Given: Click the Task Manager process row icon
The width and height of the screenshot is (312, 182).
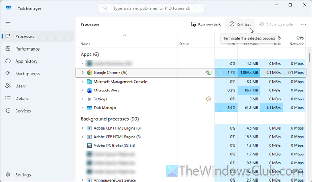Looking at the screenshot, I should 89,108.
